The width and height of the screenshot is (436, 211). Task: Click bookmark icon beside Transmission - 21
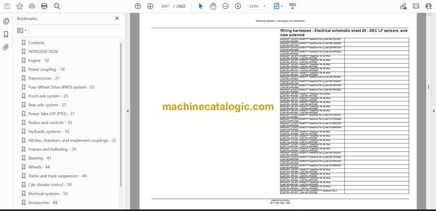(x=24, y=78)
